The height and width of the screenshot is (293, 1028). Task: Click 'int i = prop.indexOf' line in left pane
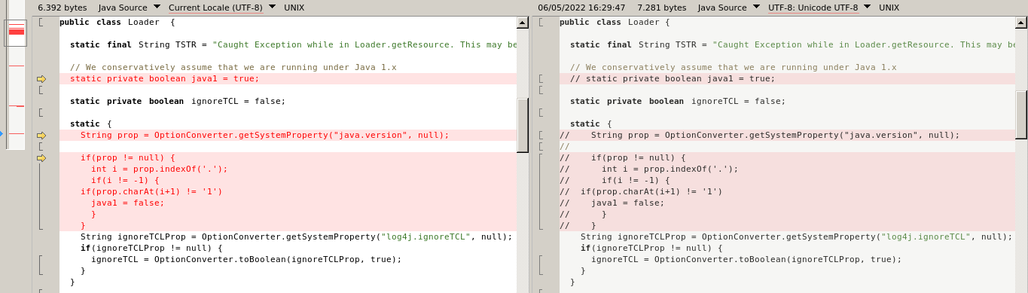[159, 169]
